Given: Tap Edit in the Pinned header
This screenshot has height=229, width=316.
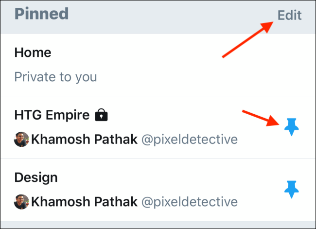Looking at the screenshot, I should [x=289, y=15].
